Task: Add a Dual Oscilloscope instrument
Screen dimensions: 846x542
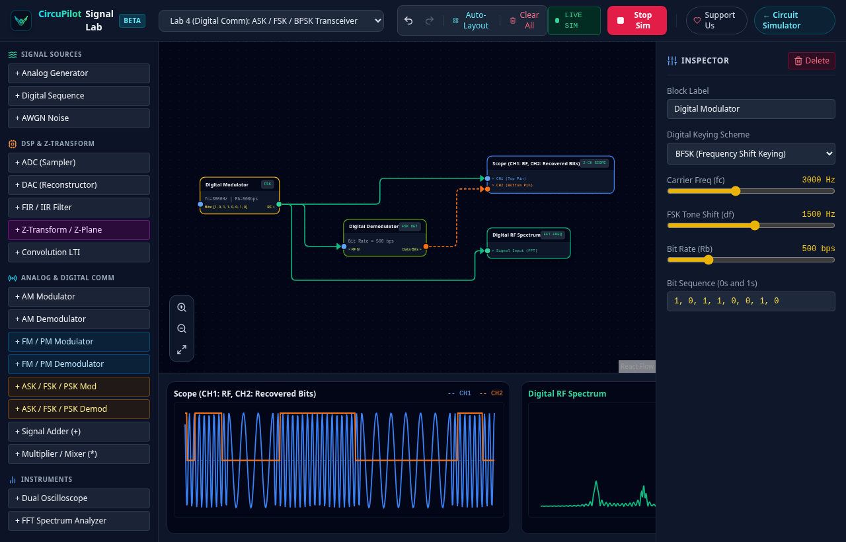Action: pyautogui.click(x=79, y=498)
